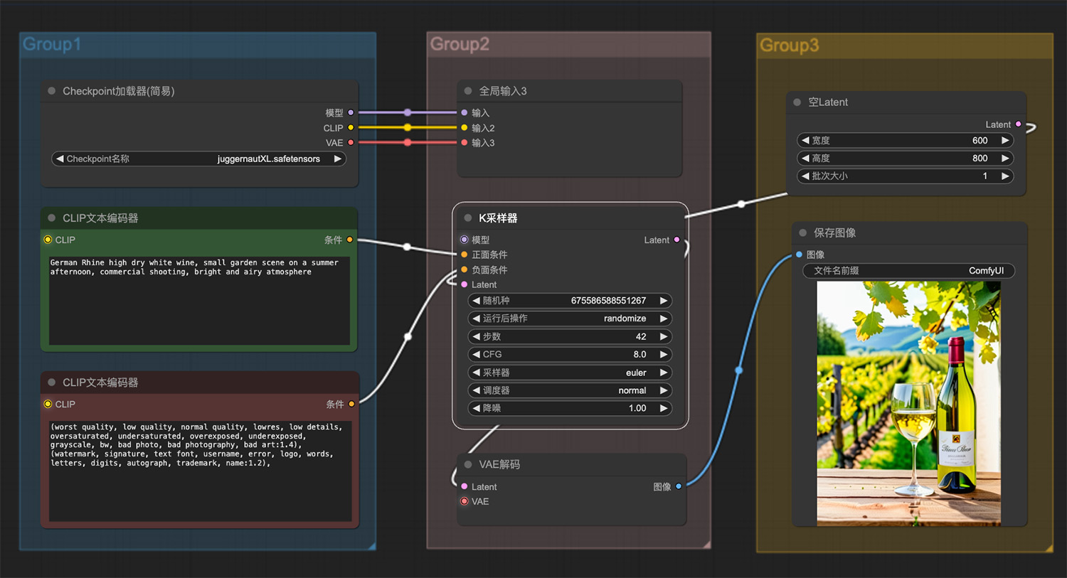1067x578 pixels.
Task: Click CLIP input port of green text encoder
Action: click(48, 240)
